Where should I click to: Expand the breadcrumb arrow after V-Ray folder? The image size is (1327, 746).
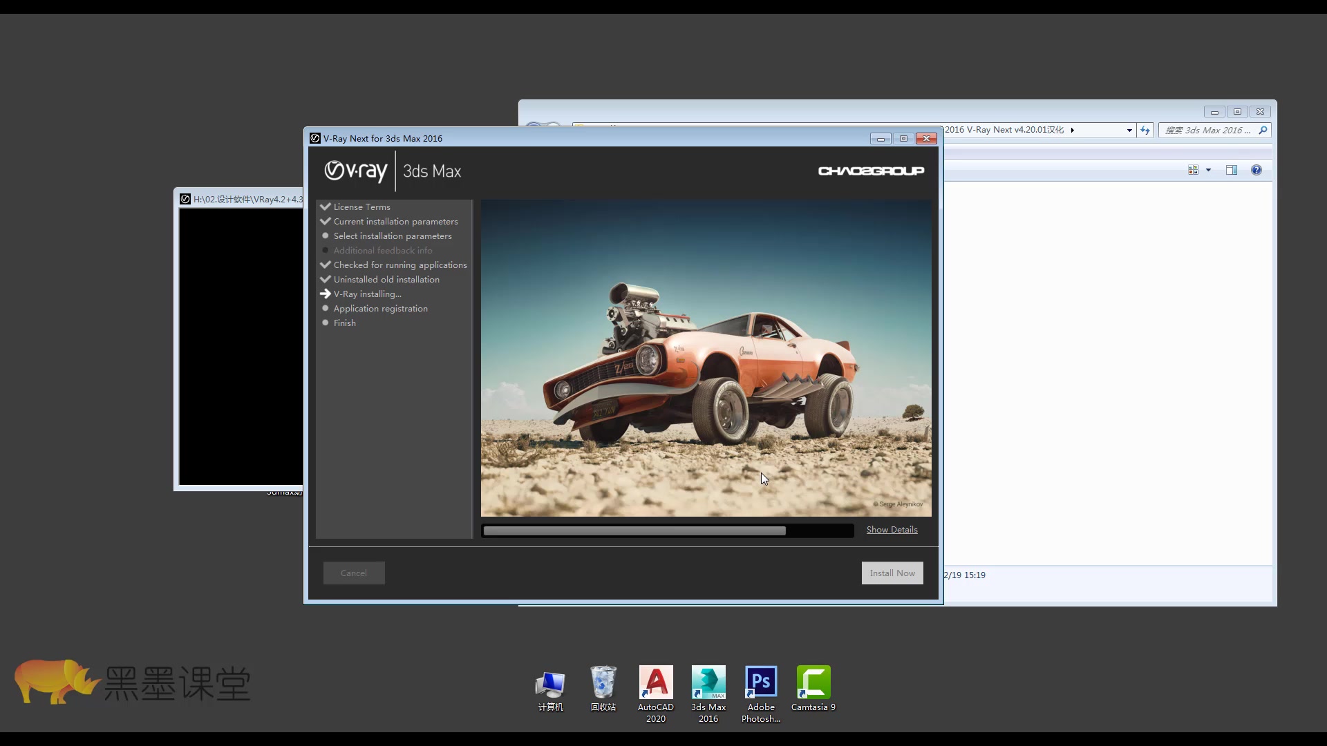tap(1072, 130)
